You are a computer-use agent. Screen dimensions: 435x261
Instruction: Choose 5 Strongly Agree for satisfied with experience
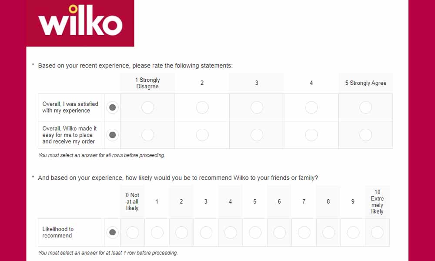pyautogui.click(x=366, y=107)
